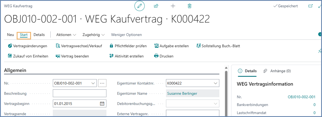
Task: Click the Vertragsende field
Action: click(80, 113)
